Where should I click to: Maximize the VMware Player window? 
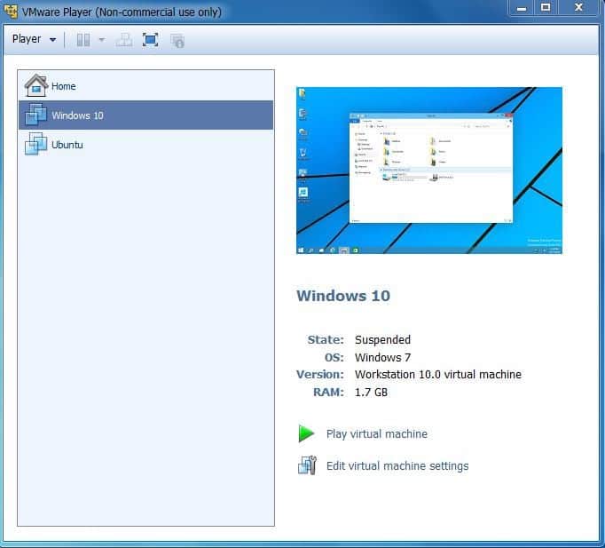click(546, 8)
